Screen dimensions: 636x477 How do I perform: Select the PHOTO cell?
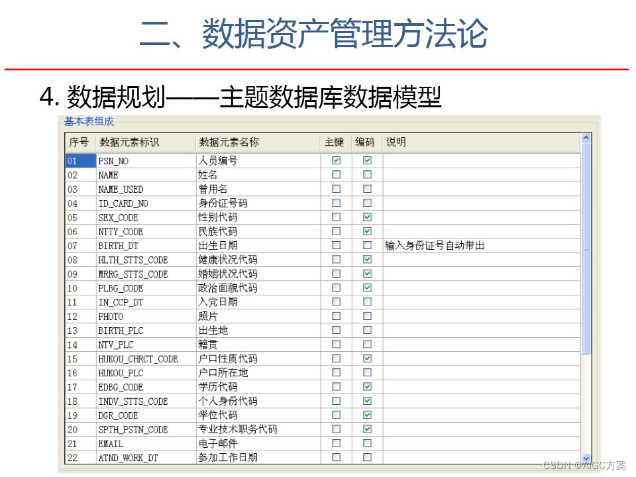coord(146,317)
